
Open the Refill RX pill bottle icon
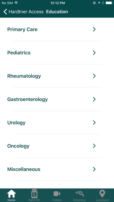click(x=34, y=193)
